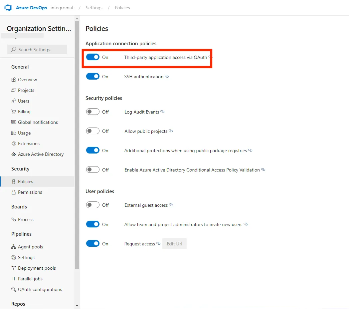The height and width of the screenshot is (309, 349).
Task: Click the Azure DevOps home link
Action: 31,8
